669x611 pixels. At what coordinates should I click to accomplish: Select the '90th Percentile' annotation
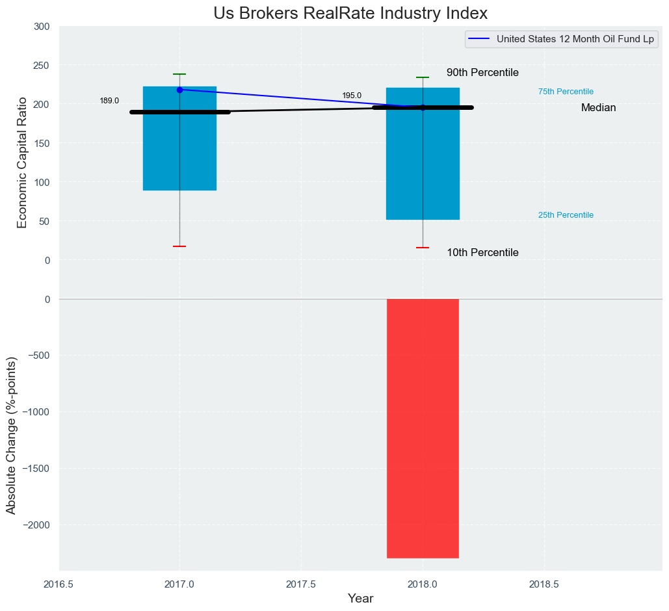coord(482,73)
